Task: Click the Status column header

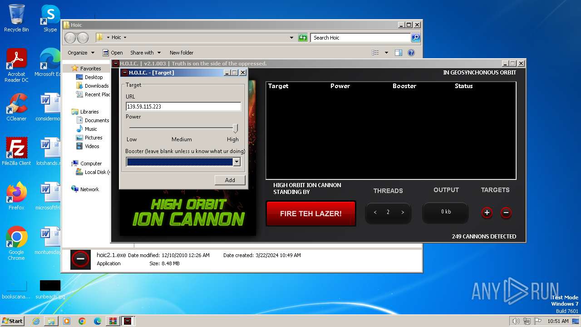Action: tap(463, 86)
